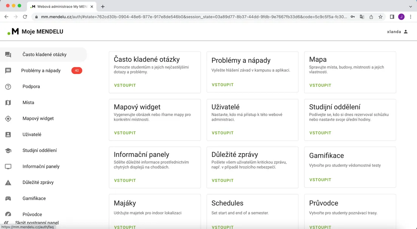Click the Majáky card heading
This screenshot has width=417, height=229.
click(x=125, y=203)
